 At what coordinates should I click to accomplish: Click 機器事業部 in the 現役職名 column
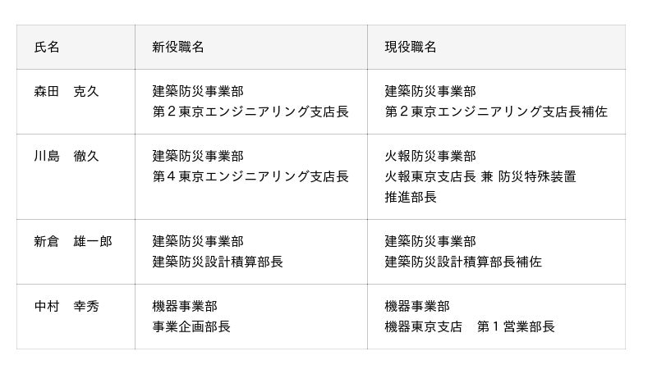click(x=417, y=307)
